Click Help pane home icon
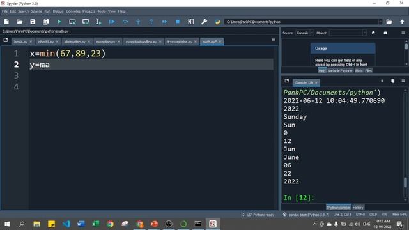The image size is (409, 230). point(373,33)
